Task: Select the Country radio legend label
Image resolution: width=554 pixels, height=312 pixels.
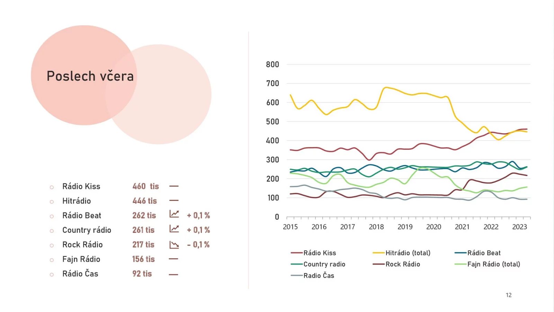Action: (324, 264)
